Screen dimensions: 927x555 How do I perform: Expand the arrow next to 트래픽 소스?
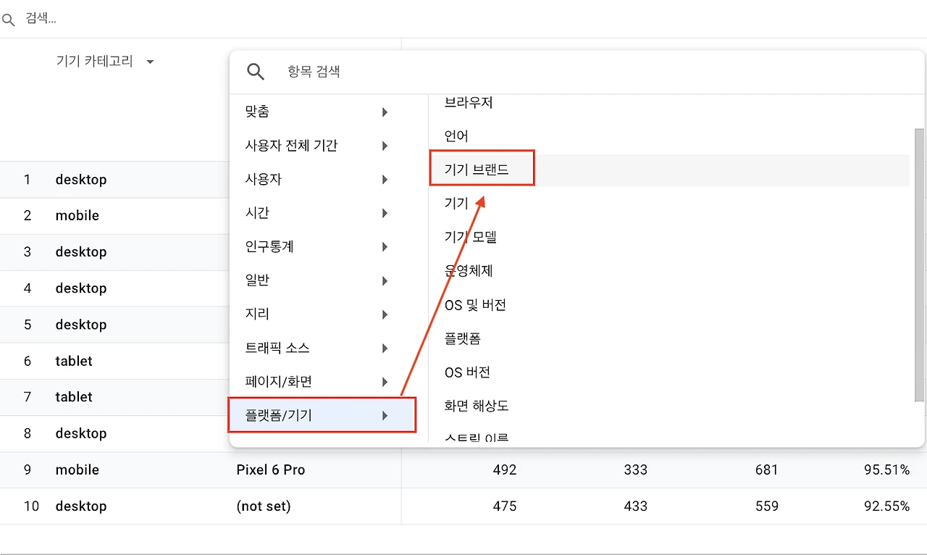coord(385,349)
